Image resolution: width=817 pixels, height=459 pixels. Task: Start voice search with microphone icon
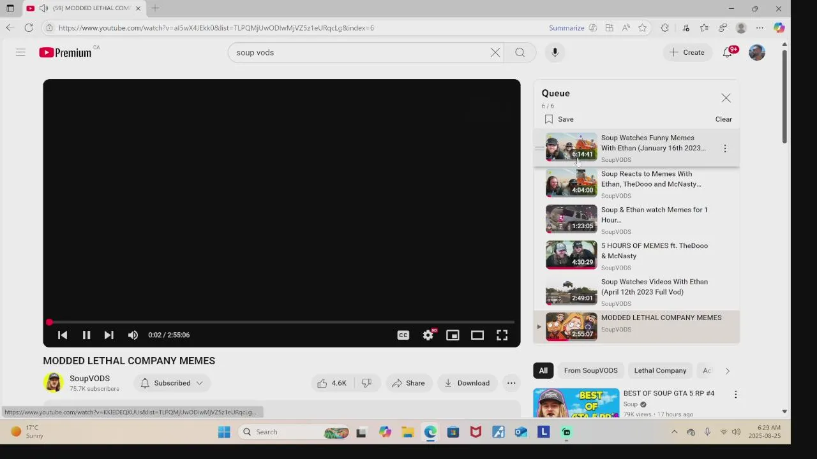(555, 52)
